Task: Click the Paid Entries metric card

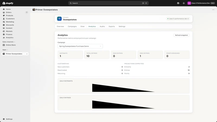Action: coord(123,55)
